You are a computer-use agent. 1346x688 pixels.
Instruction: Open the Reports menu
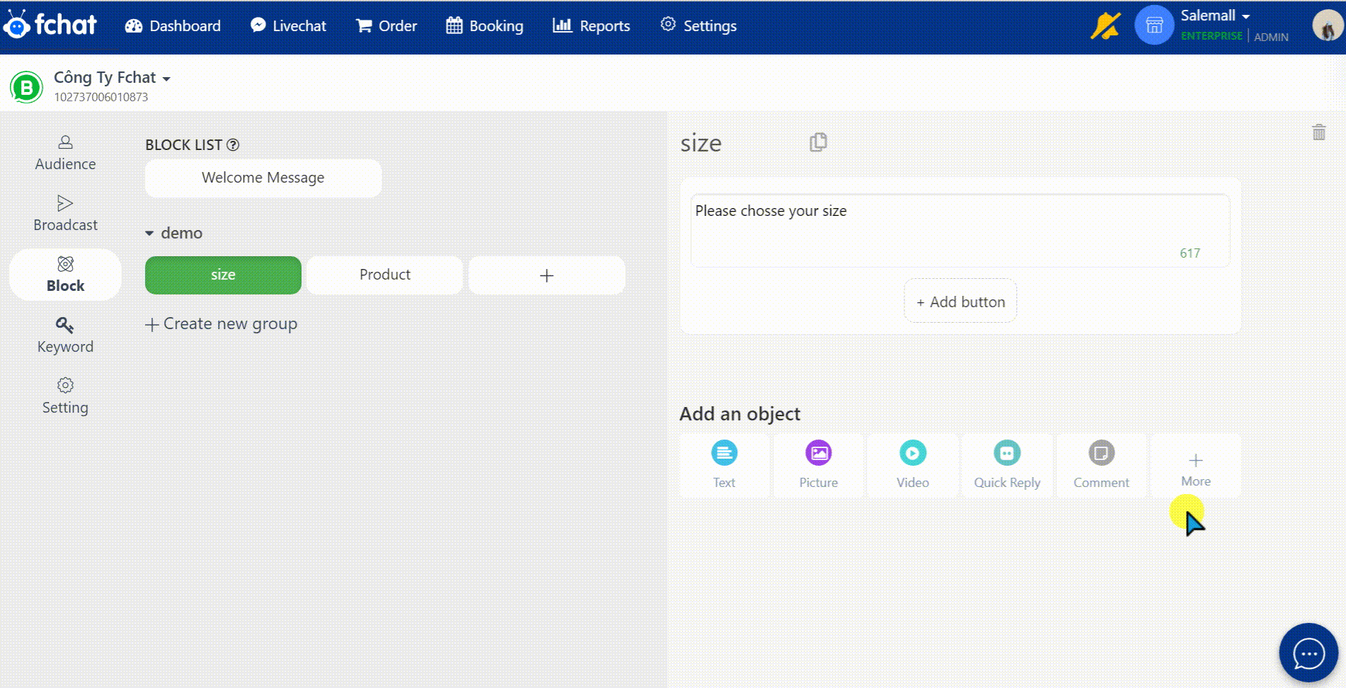click(591, 26)
